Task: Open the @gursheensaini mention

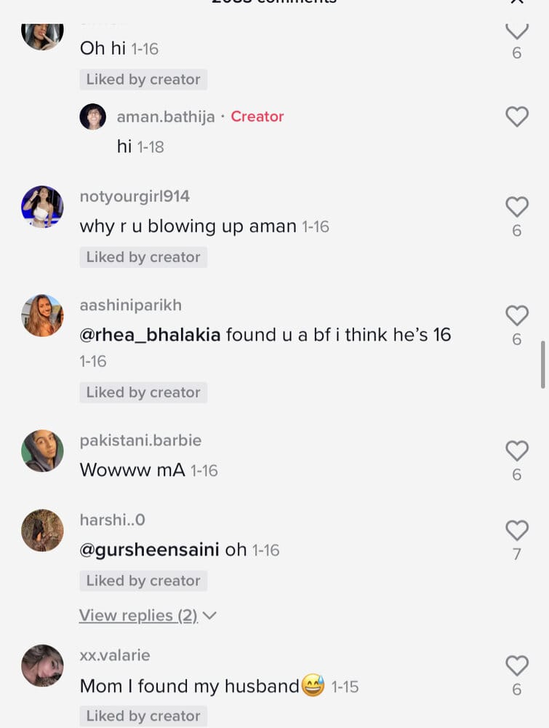Action: click(149, 550)
